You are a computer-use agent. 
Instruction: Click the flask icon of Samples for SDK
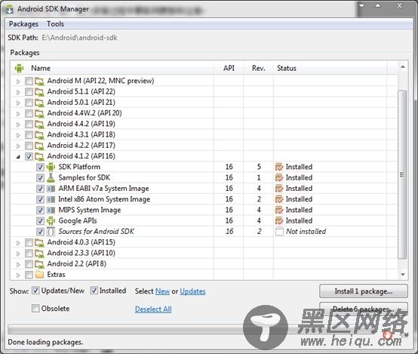coord(51,177)
